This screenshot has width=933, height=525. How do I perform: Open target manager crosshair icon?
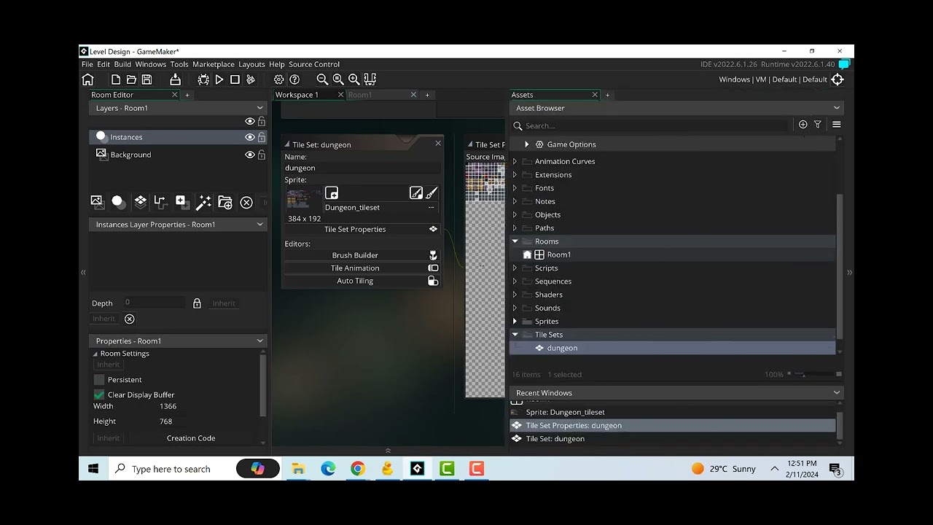[x=838, y=79]
